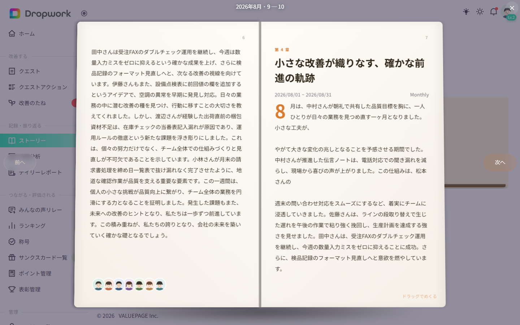Open 表彰管理 via its trophy icon

tap(12, 289)
